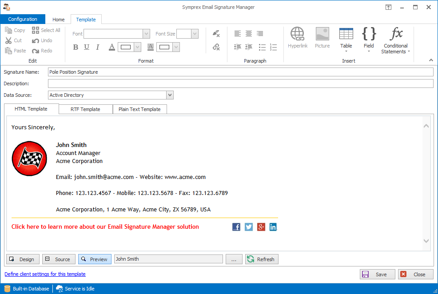Open the highlight color swatch dropdown arrow
Image resolution: width=438 pixels, height=294 pixels.
[x=176, y=47]
